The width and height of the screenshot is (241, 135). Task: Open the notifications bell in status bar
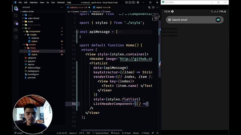click(x=157, y=133)
